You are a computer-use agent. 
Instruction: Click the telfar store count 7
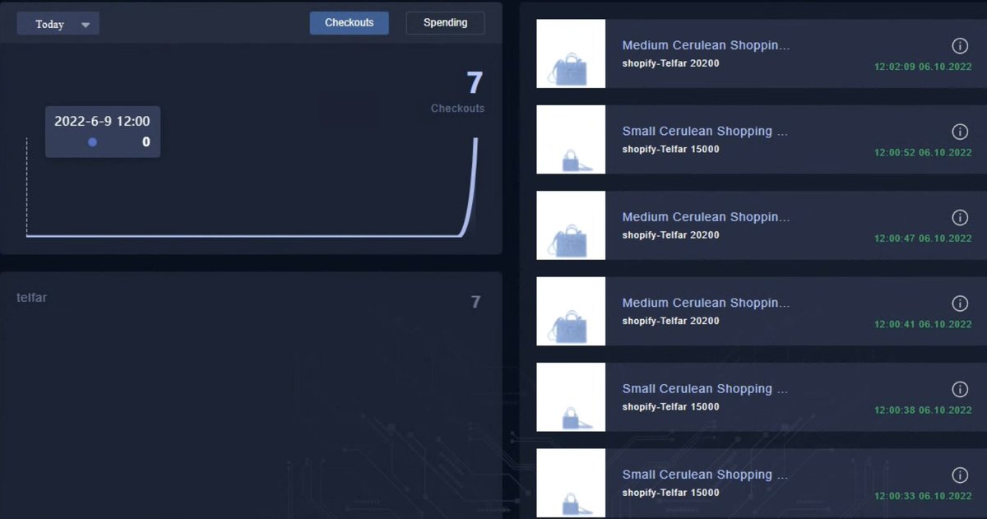point(475,302)
